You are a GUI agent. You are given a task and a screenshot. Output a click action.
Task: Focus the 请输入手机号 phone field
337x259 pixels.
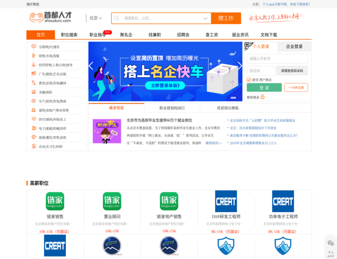pyautogui.click(x=277, y=59)
